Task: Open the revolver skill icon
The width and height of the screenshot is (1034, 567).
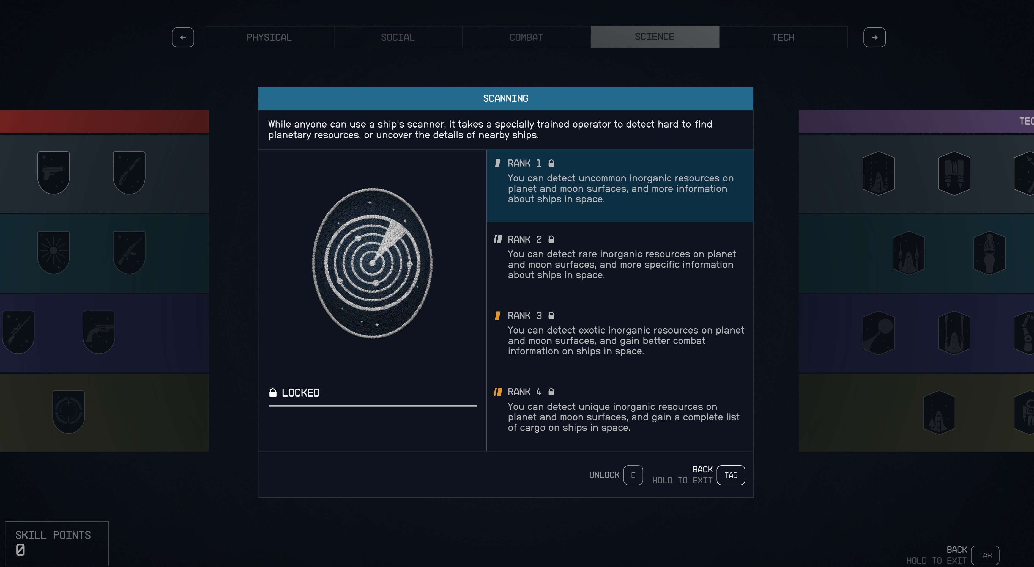Action: tap(99, 331)
